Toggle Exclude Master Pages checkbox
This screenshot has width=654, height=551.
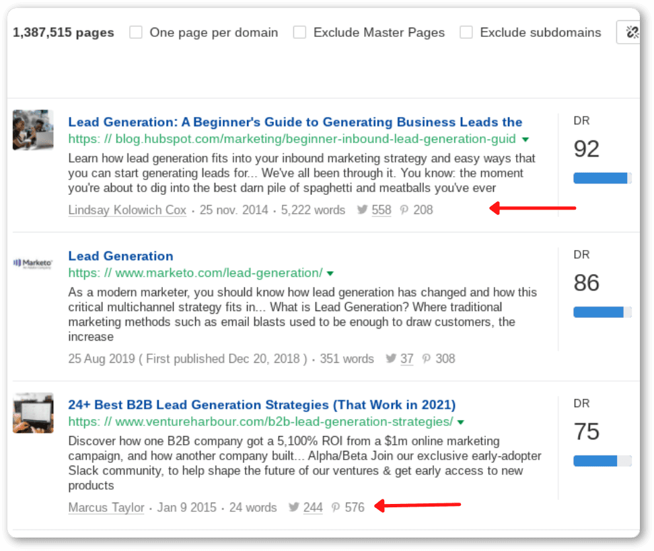[300, 32]
